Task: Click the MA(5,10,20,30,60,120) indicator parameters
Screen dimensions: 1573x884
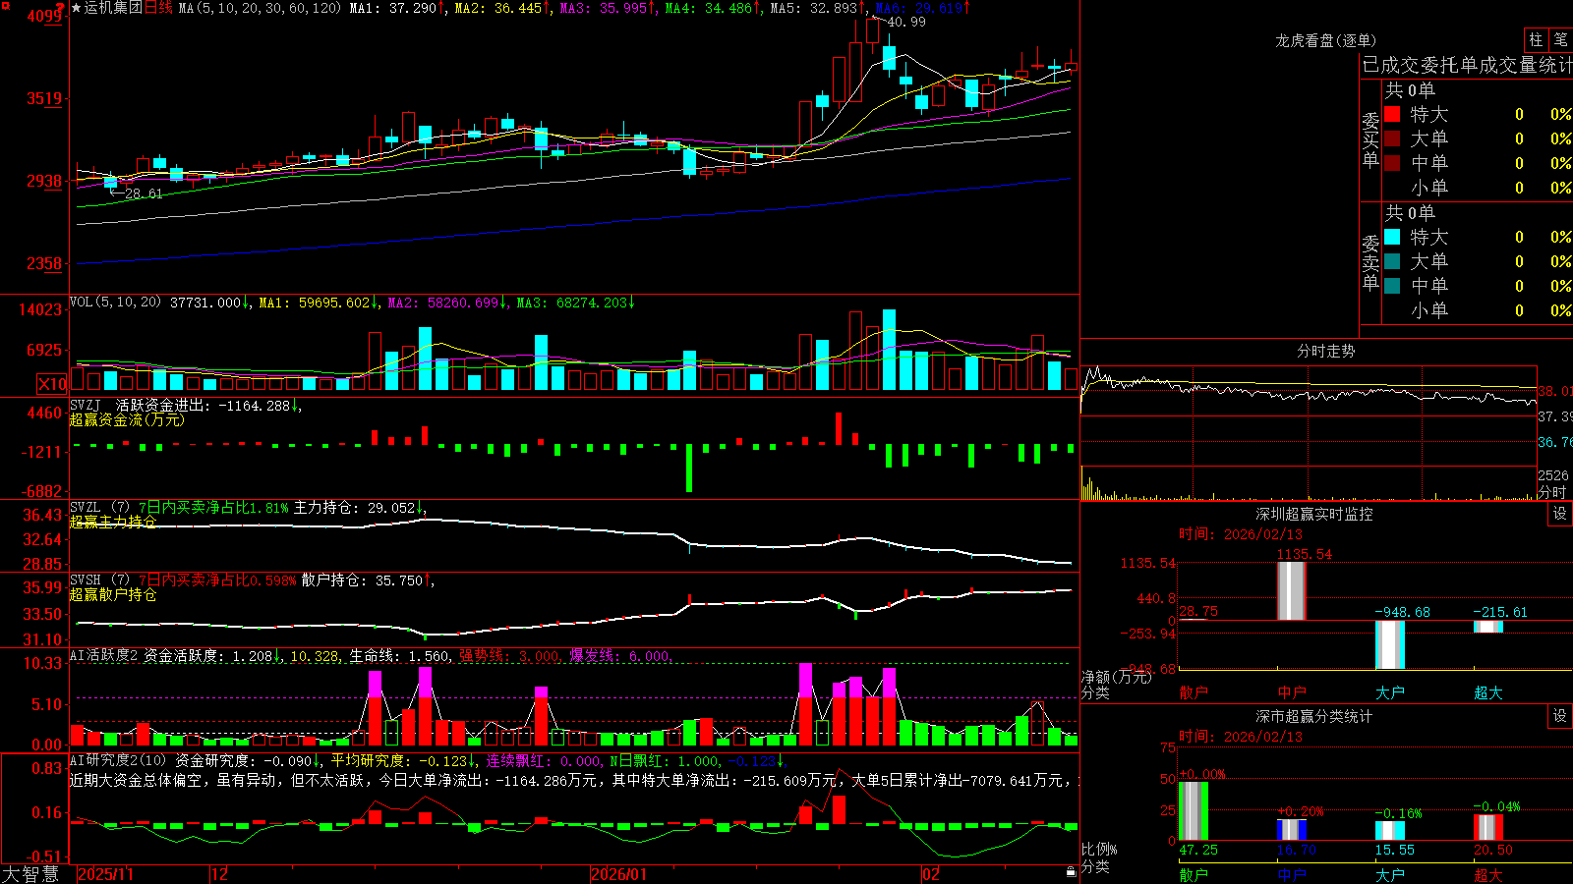Action: click(x=260, y=8)
